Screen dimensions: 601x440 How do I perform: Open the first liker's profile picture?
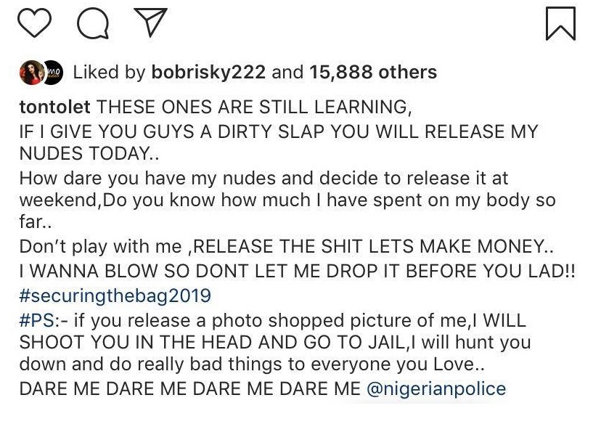30,73
